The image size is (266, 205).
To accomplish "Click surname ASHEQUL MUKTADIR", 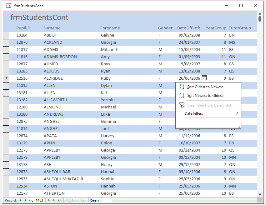I will tap(63, 179).
